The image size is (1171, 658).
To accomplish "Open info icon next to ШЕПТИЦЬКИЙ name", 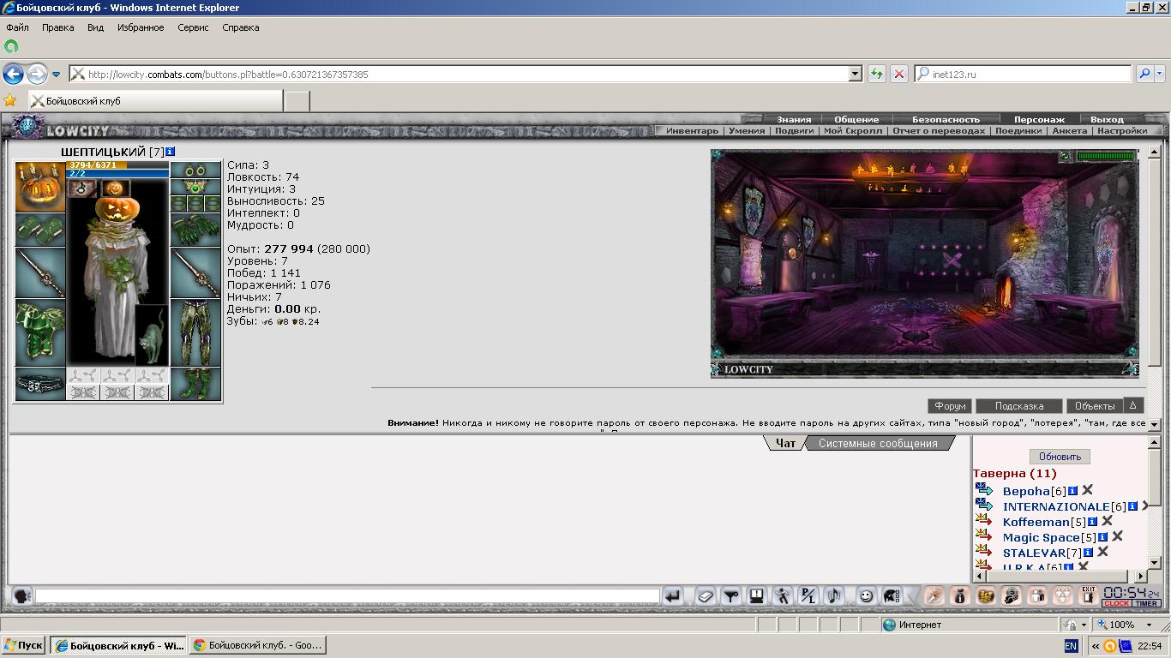I will [x=171, y=152].
